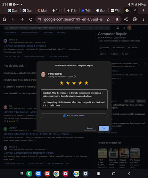Screen dimensions: 148x178
Task: Reload the page with refresh icon
Action: [x=31, y=19]
